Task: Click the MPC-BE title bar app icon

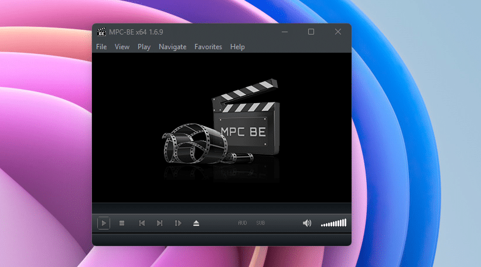Action: pyautogui.click(x=101, y=32)
